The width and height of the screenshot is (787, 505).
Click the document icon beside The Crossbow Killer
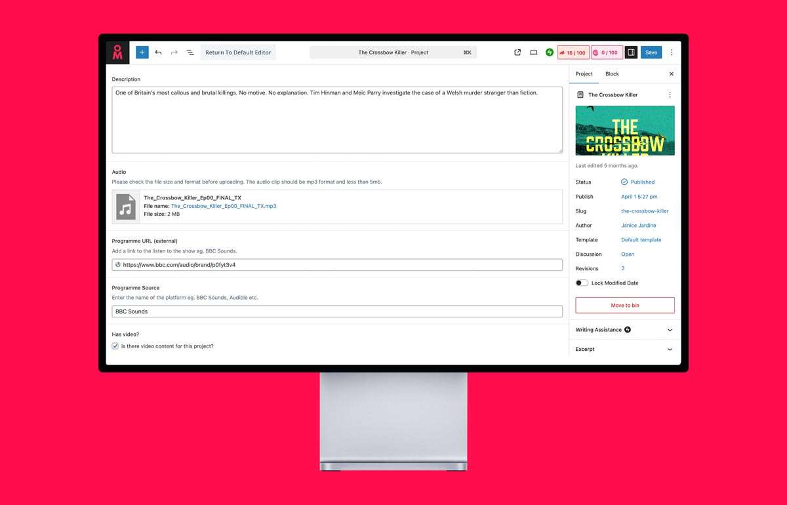pos(580,95)
